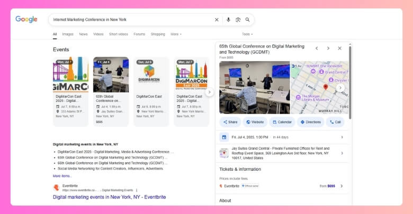413x214 pixels.
Task: Click Eventbrite favicon in search result
Action: pyautogui.click(x=56, y=188)
